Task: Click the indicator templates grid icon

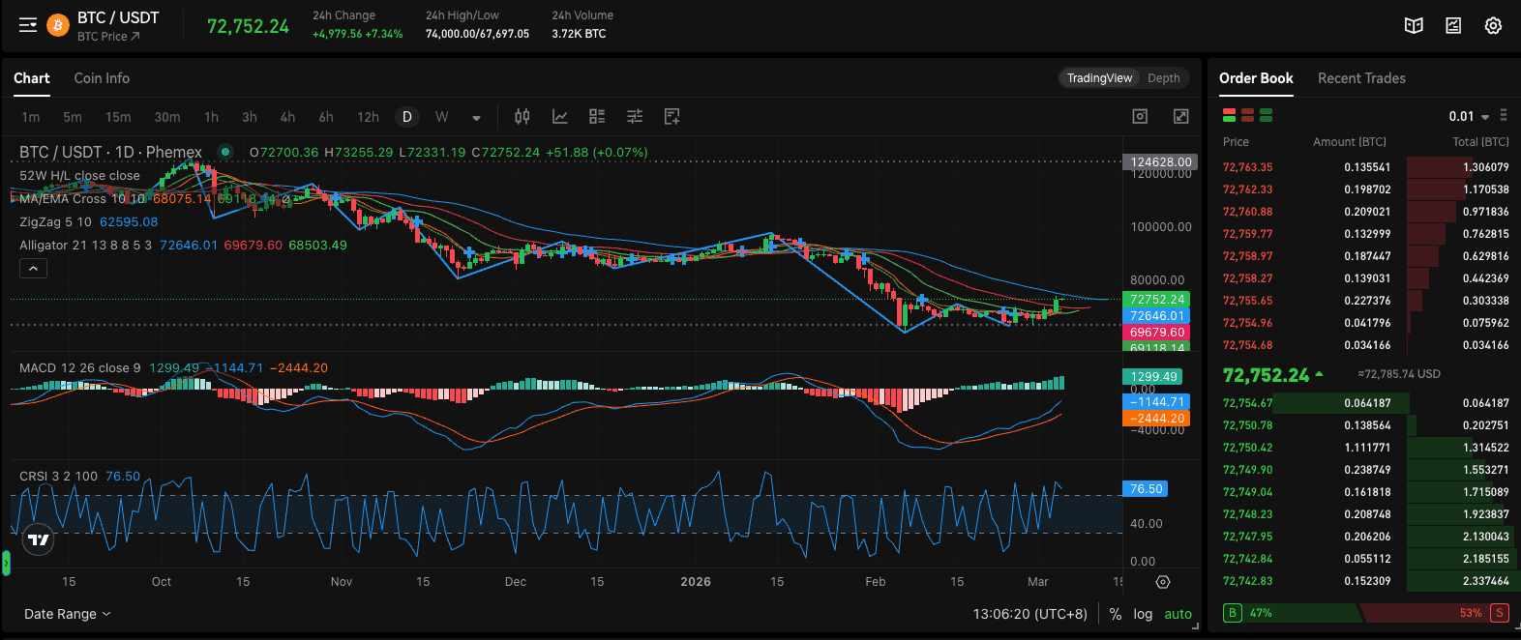Action: (597, 117)
